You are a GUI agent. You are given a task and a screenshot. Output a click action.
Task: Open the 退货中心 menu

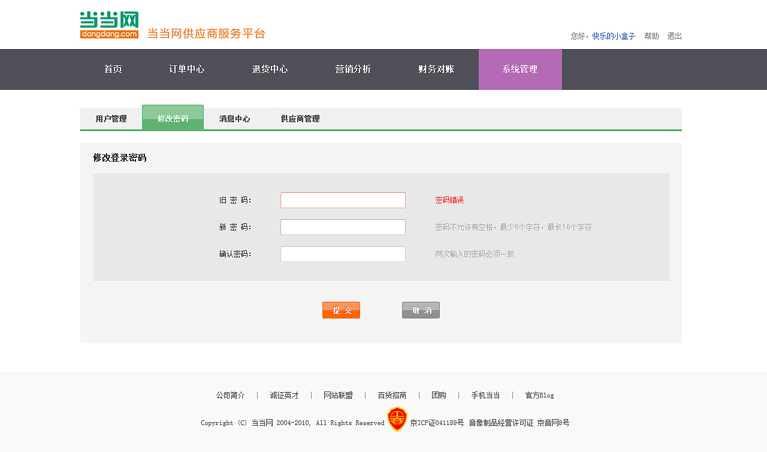click(270, 69)
